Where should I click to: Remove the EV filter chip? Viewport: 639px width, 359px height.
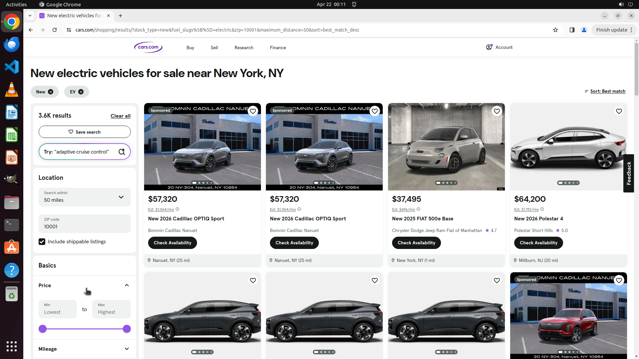point(81,92)
